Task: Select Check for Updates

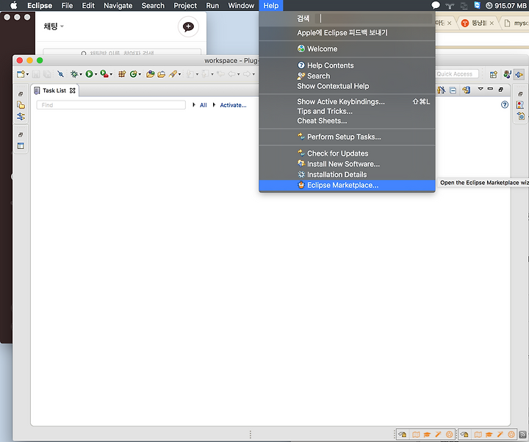Action: tap(347, 153)
